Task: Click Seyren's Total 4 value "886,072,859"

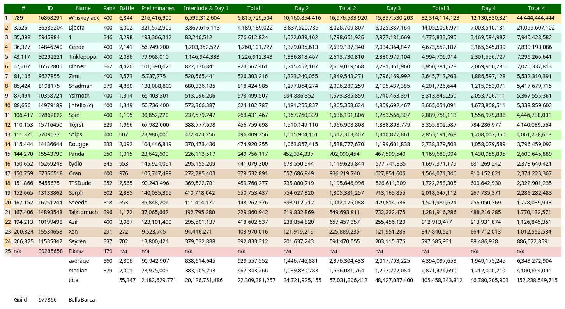Action: (x=532, y=241)
